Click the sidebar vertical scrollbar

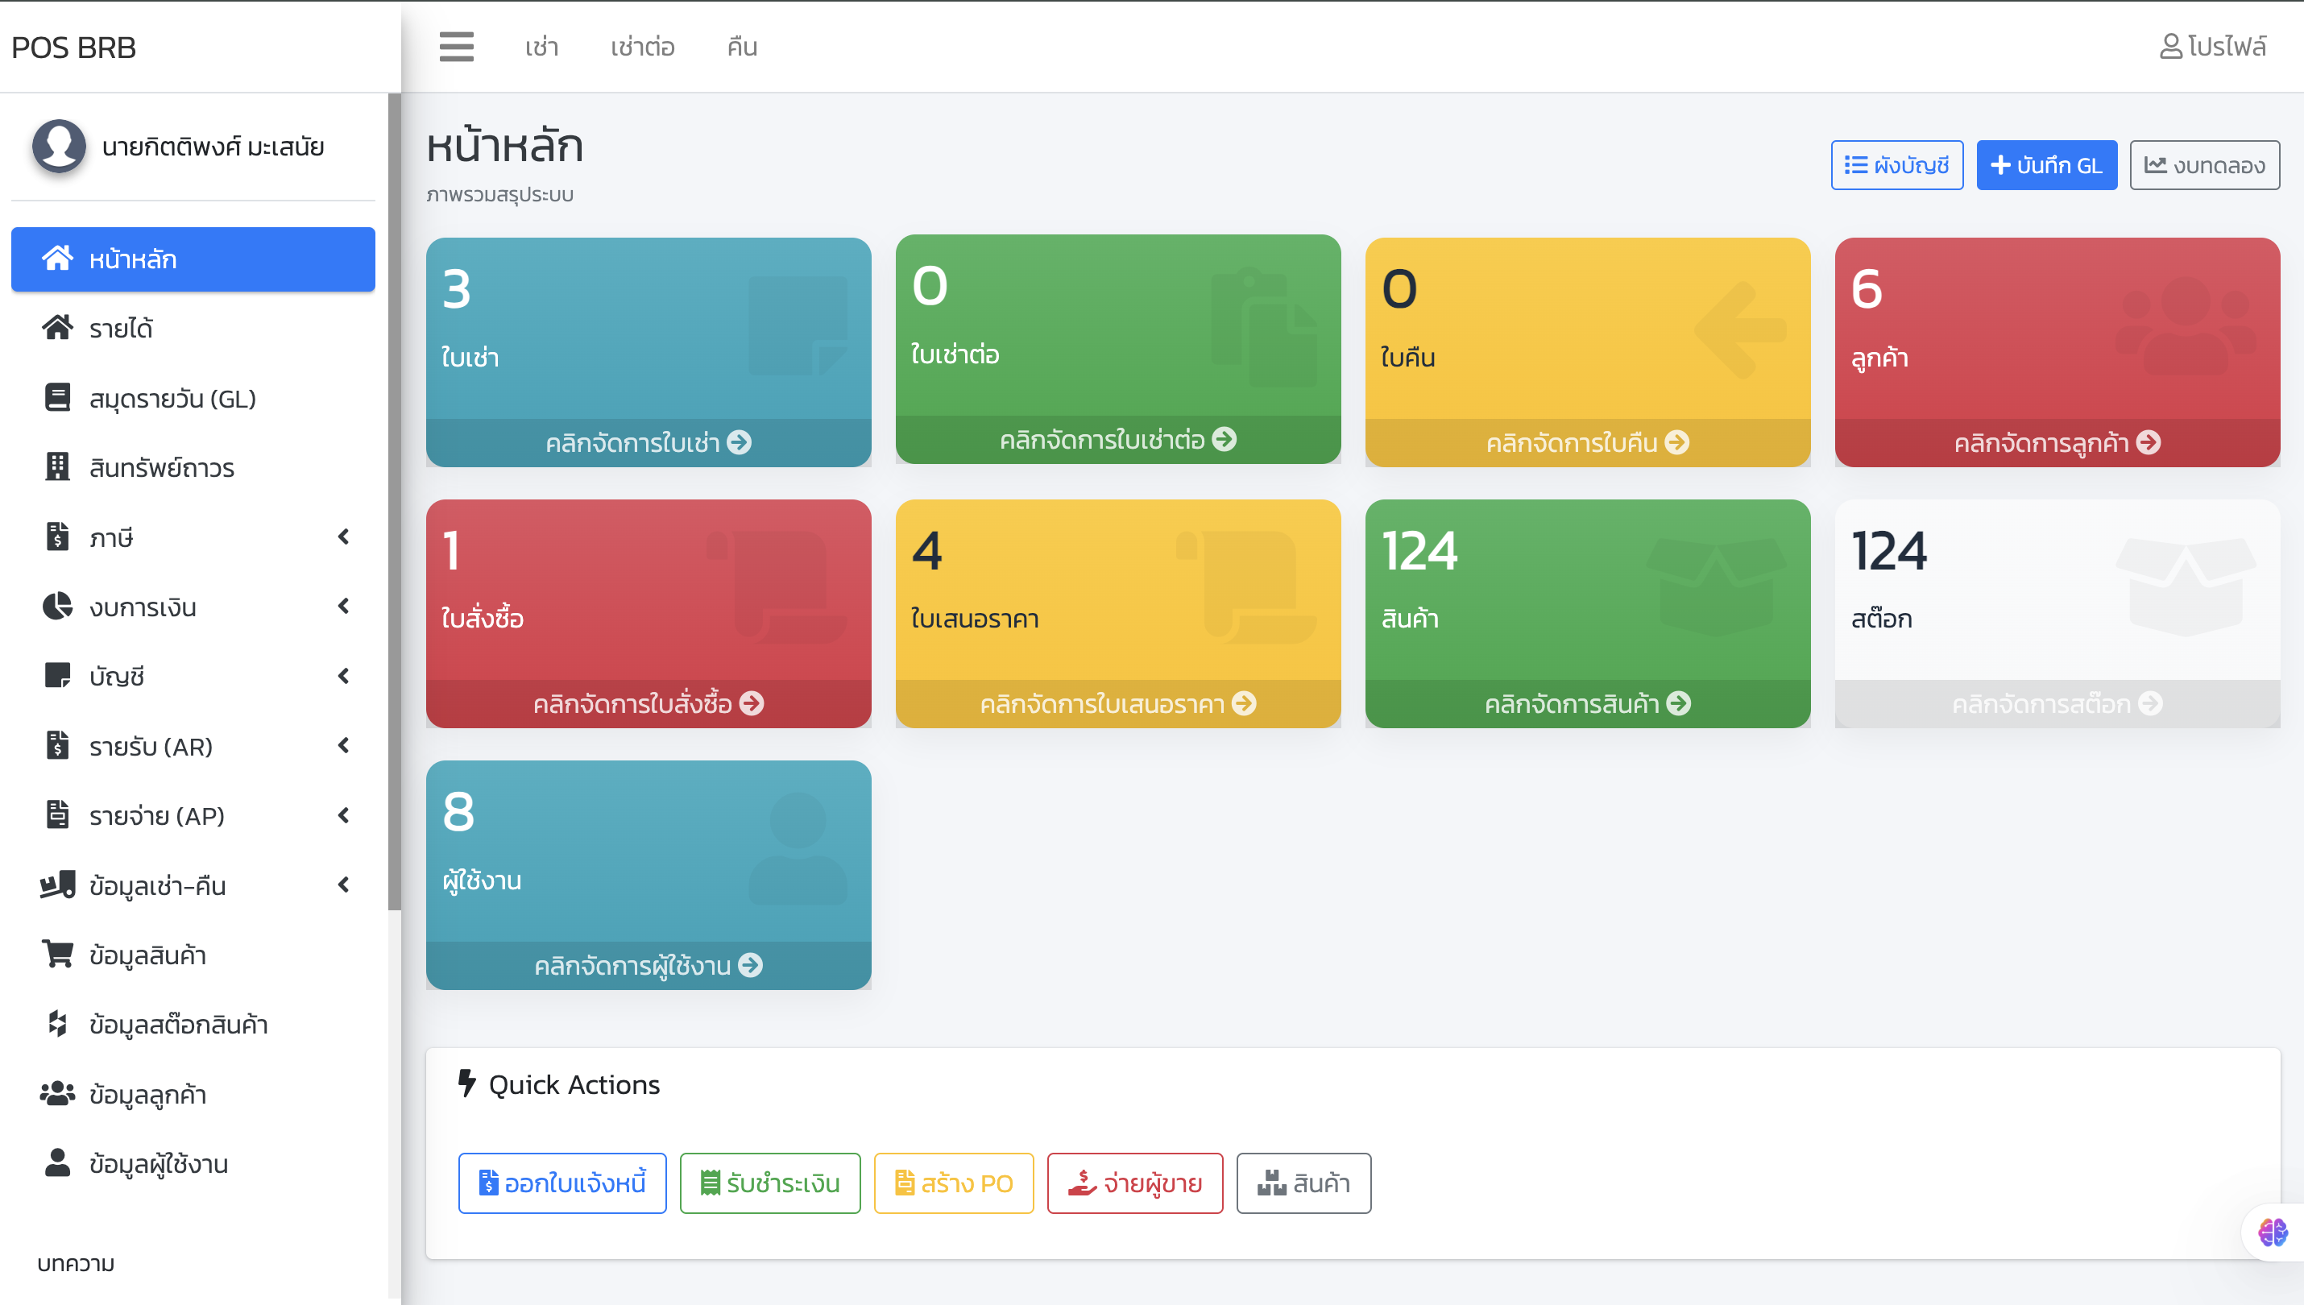tap(394, 502)
